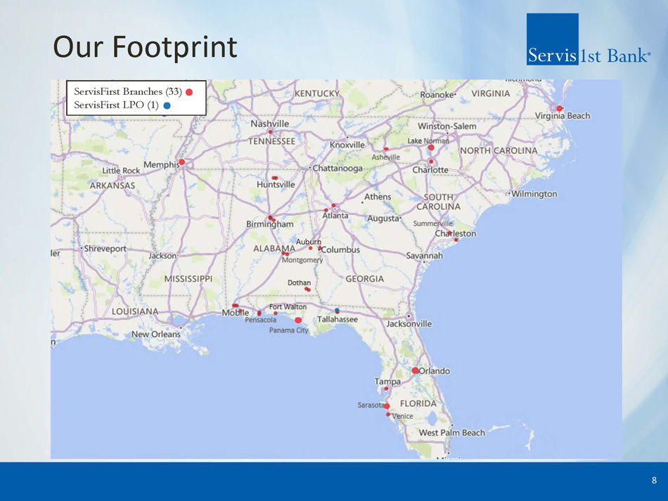Click the blue dot in the legend
Image resolution: width=668 pixels, height=501 pixels.
pyautogui.click(x=166, y=106)
